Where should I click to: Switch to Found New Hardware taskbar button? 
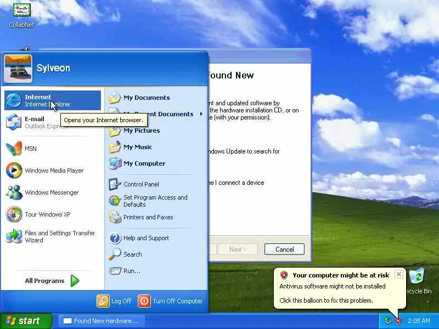point(102,321)
